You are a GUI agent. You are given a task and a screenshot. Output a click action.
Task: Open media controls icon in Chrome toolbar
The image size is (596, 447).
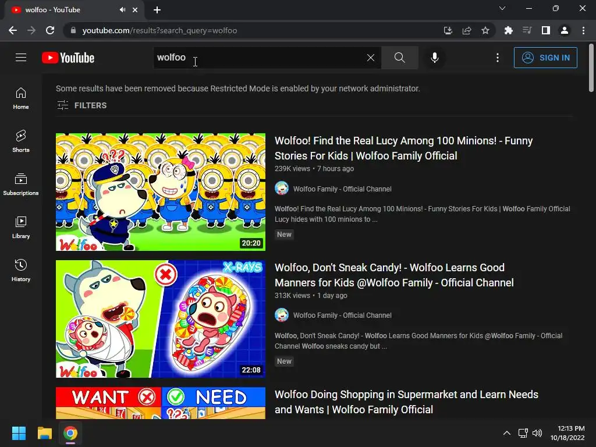pyautogui.click(x=527, y=30)
